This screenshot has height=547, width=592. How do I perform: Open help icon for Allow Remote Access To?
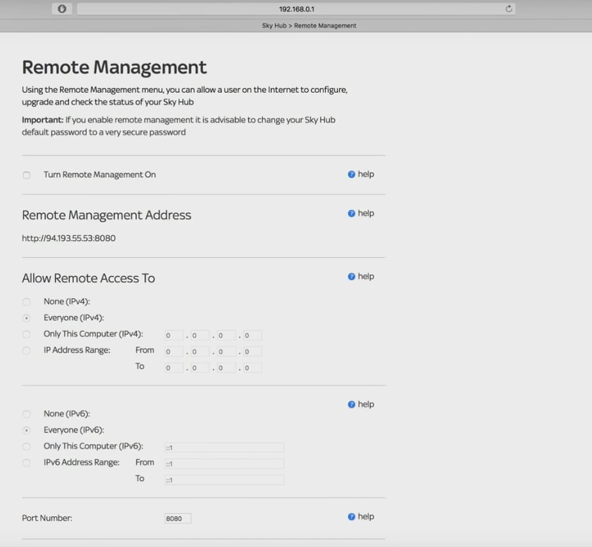pos(351,277)
